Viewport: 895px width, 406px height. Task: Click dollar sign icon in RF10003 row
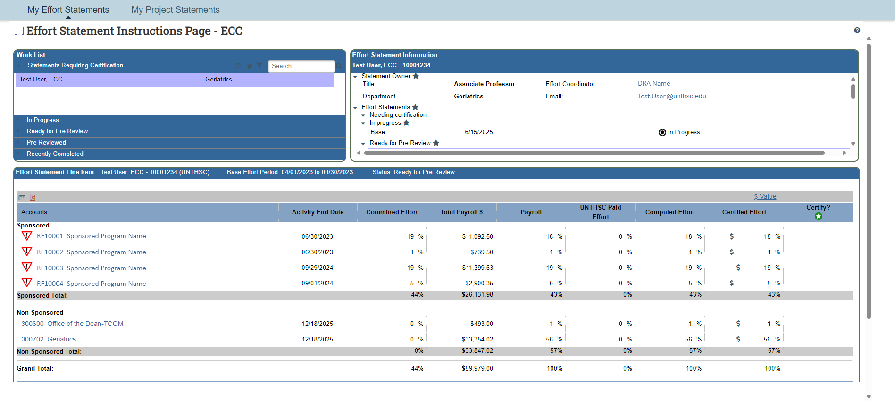pyautogui.click(x=738, y=268)
